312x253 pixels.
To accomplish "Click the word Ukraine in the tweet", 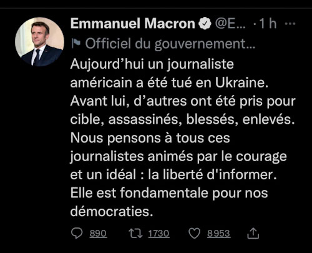I will pos(241,82).
